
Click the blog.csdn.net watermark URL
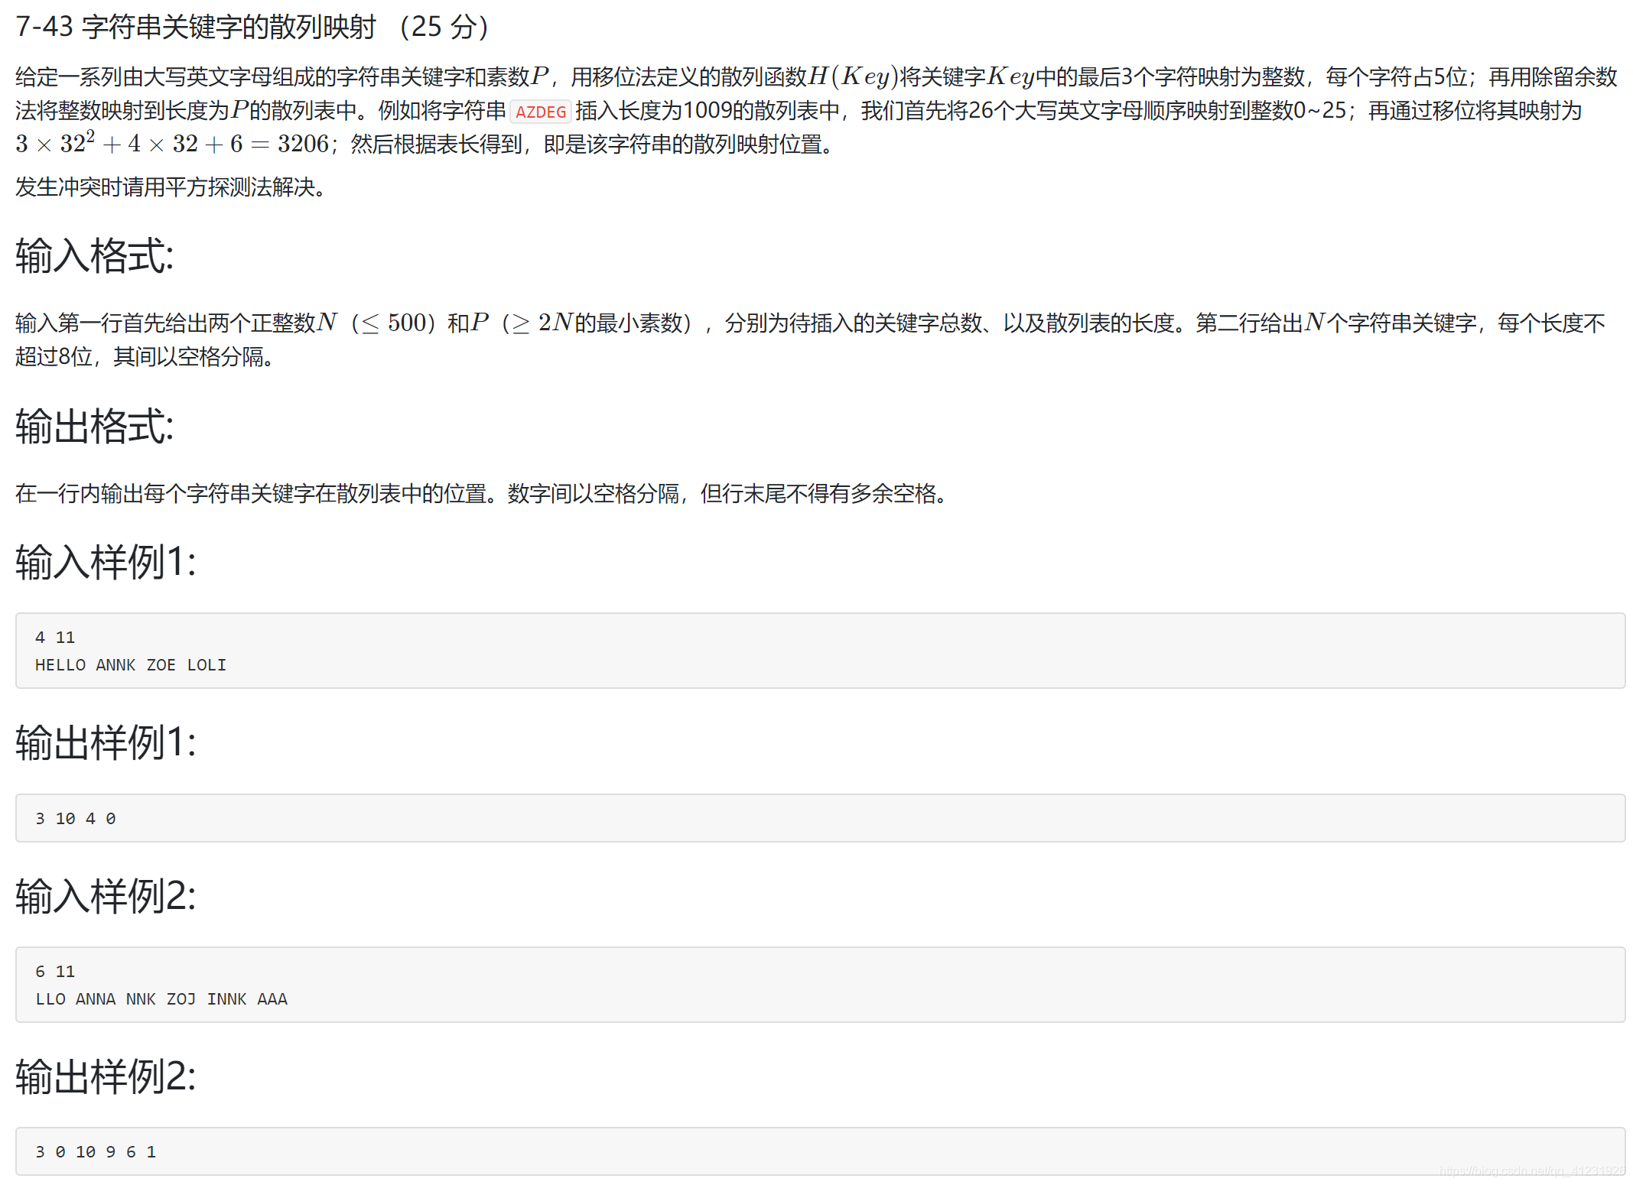(1531, 1170)
